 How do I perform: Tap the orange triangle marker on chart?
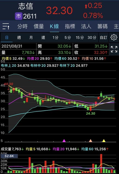point(91,141)
